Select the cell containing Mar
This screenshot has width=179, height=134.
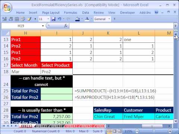pos(26,71)
